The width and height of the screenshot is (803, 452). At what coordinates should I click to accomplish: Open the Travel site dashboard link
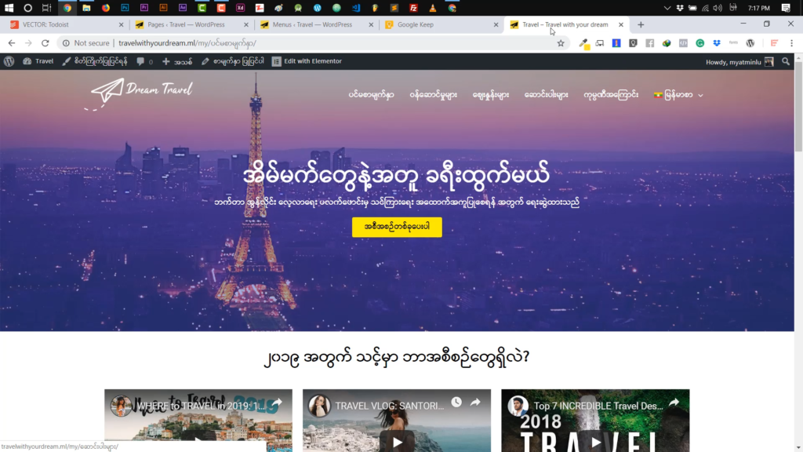[x=38, y=61]
